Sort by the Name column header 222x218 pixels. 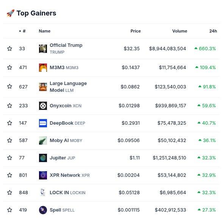[x=45, y=31]
